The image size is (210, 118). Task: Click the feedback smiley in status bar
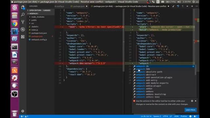click(190, 116)
